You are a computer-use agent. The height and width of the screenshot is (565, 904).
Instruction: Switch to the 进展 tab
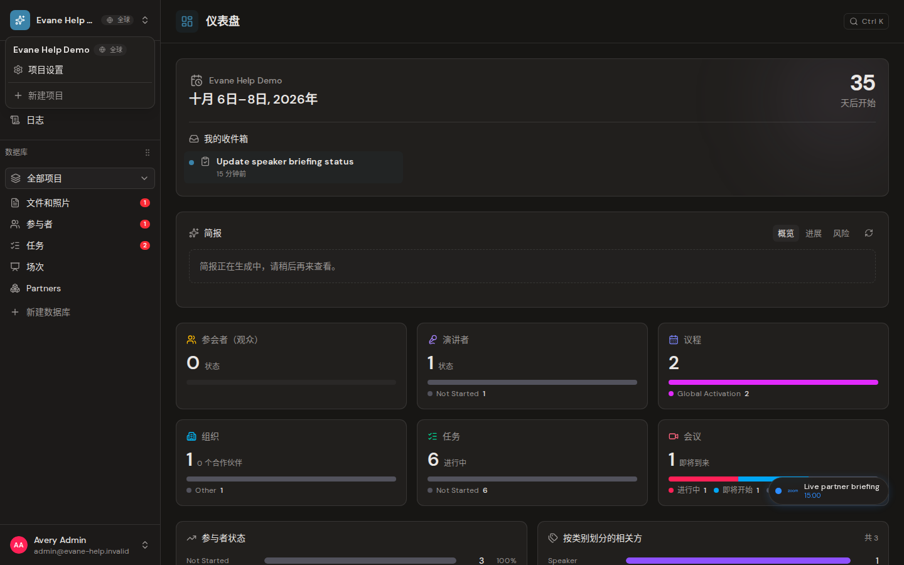[x=814, y=233]
